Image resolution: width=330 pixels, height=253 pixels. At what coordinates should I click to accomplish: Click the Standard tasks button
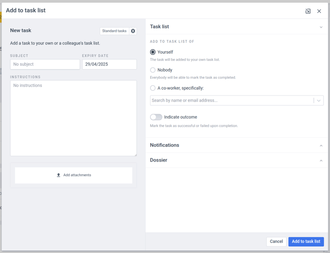114,31
